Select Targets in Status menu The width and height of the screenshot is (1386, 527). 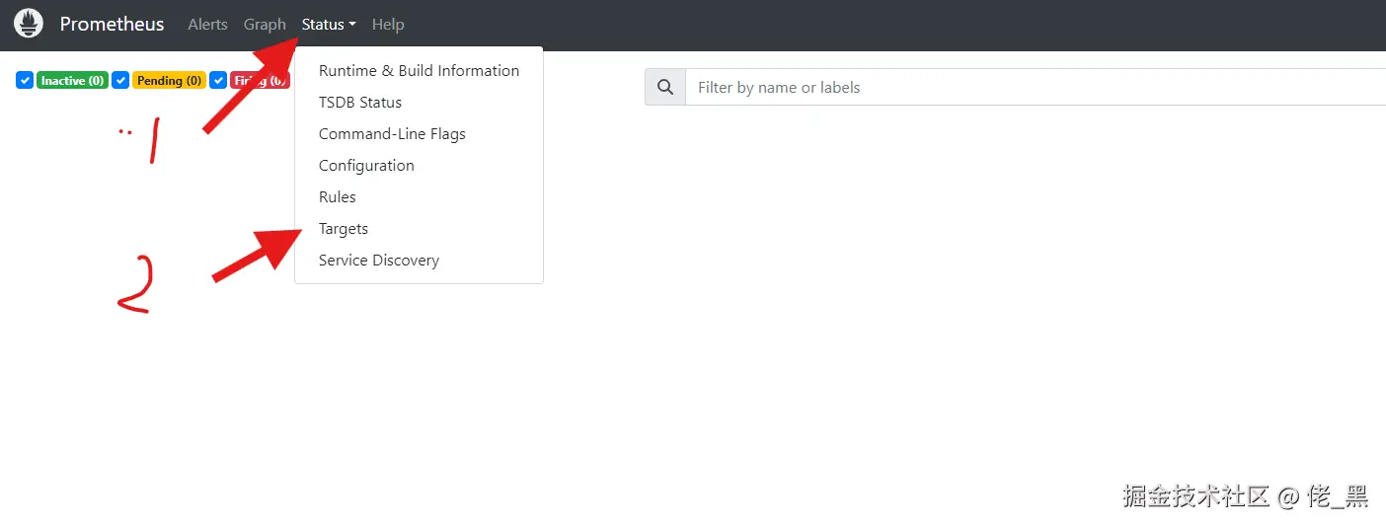coord(419,229)
